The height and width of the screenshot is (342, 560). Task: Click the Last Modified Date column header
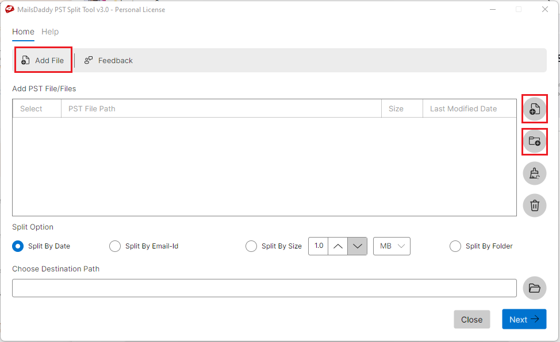click(469, 109)
